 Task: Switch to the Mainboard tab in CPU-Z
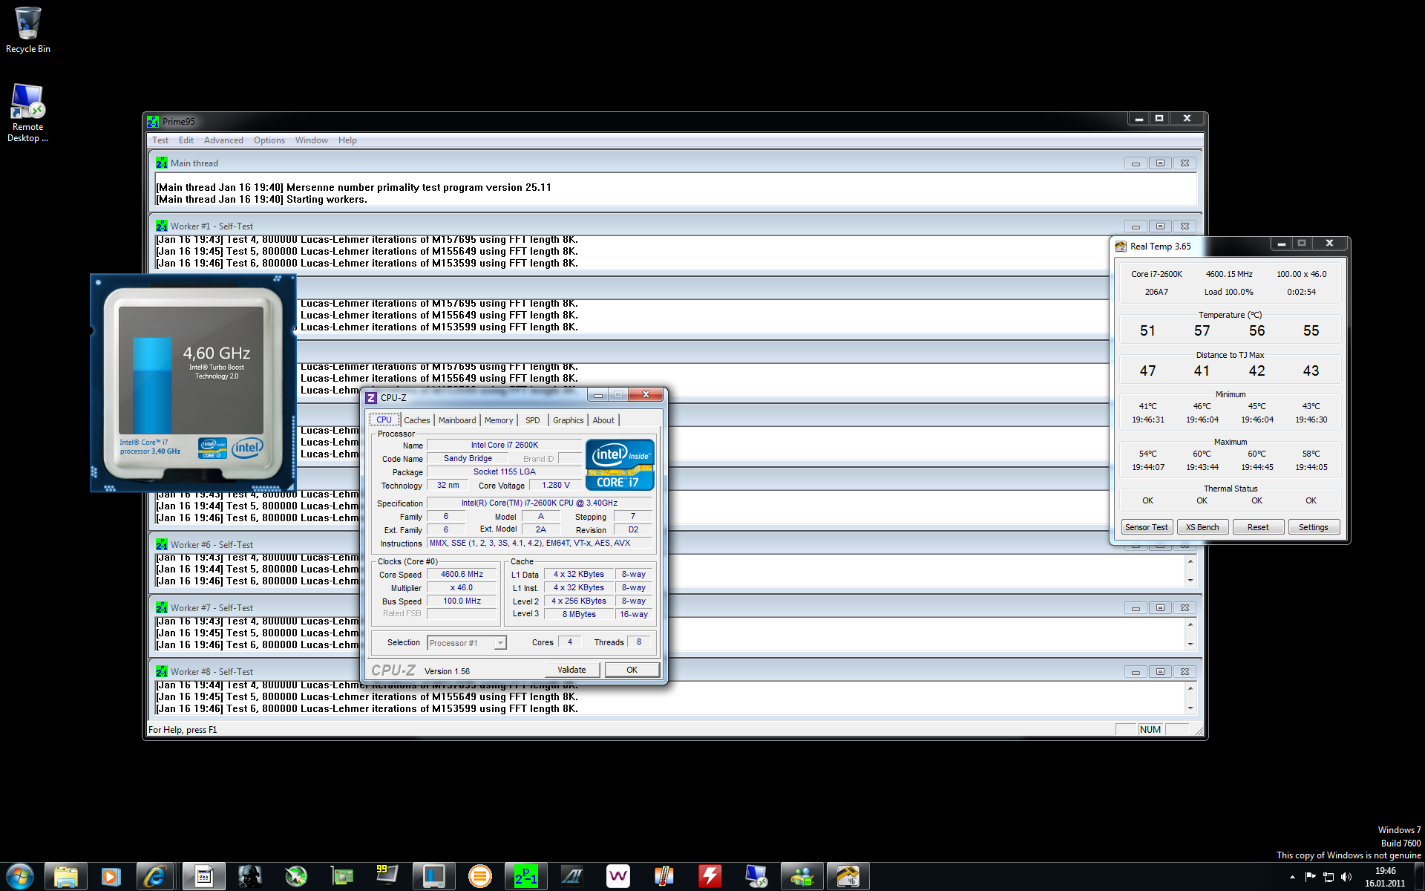click(x=457, y=420)
